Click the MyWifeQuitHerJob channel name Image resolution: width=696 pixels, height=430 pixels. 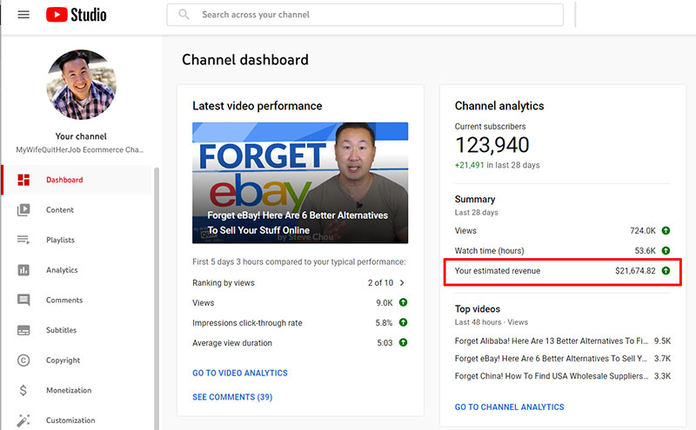coord(80,149)
